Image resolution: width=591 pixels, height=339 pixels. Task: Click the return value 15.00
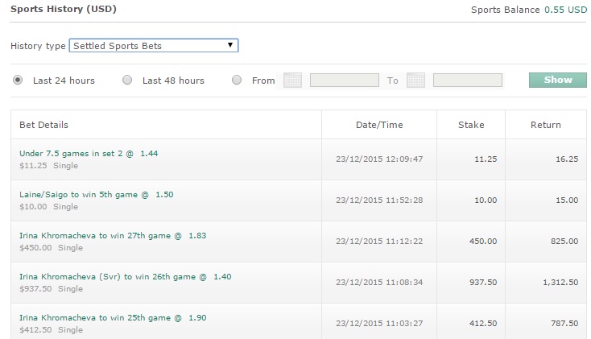(x=567, y=201)
